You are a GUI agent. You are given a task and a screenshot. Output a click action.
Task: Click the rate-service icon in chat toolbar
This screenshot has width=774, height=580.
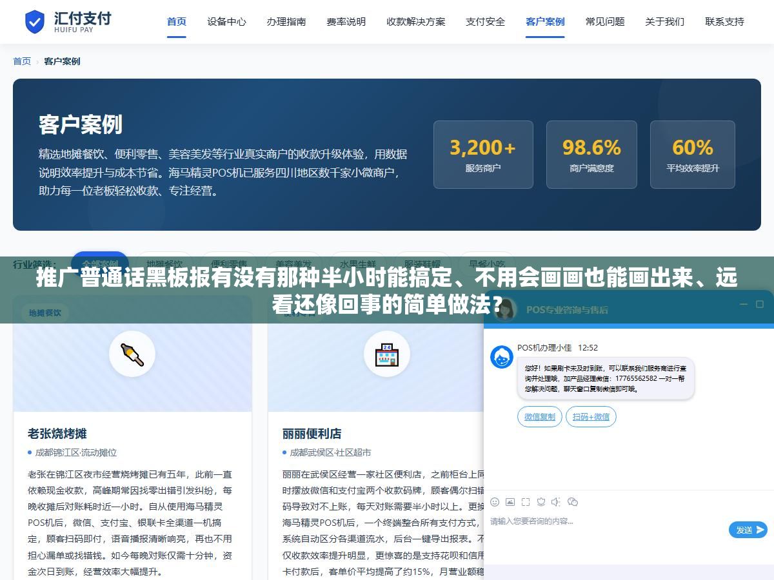[541, 501]
